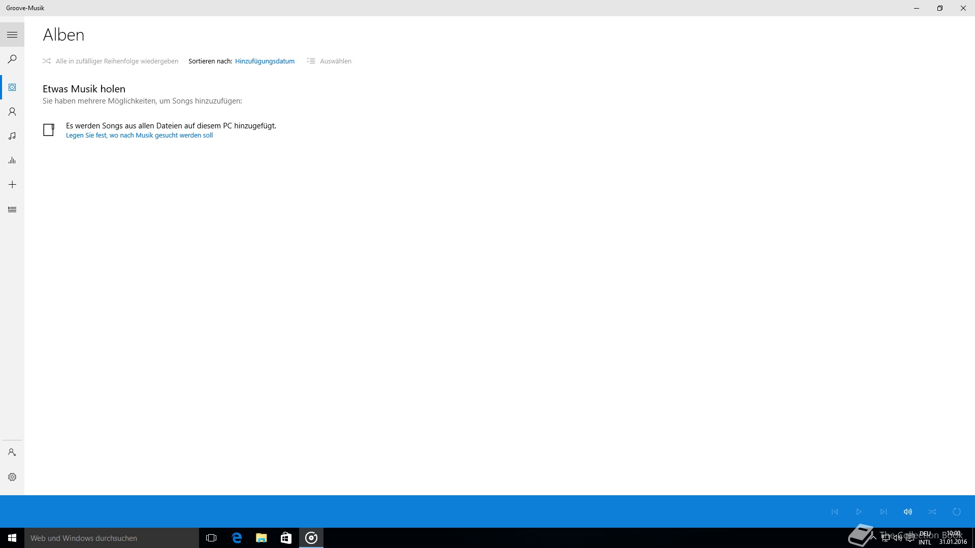This screenshot has width=975, height=548.
Task: Open the hamburger navigation menu
Action: 12,35
